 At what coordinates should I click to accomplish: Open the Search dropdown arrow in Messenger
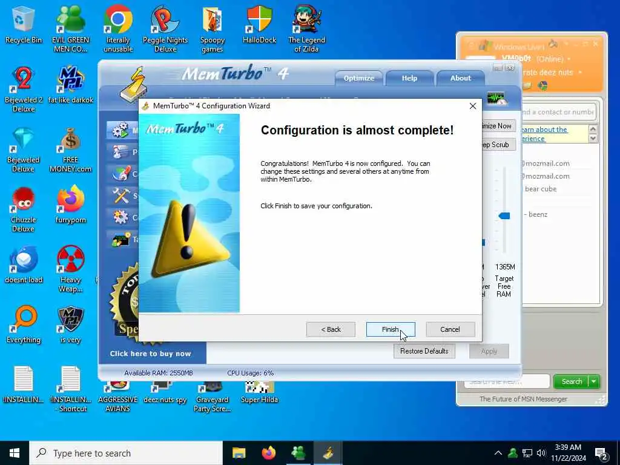(x=594, y=381)
